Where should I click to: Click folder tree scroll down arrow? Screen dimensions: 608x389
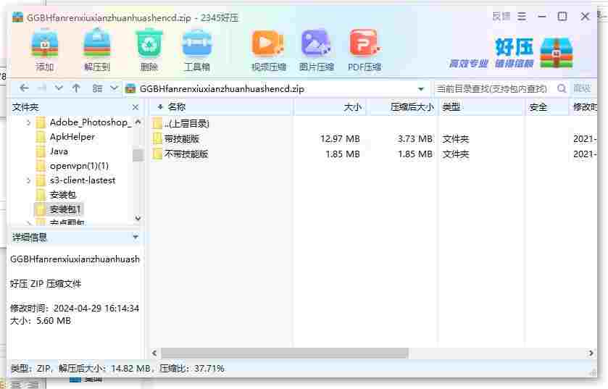(138, 218)
